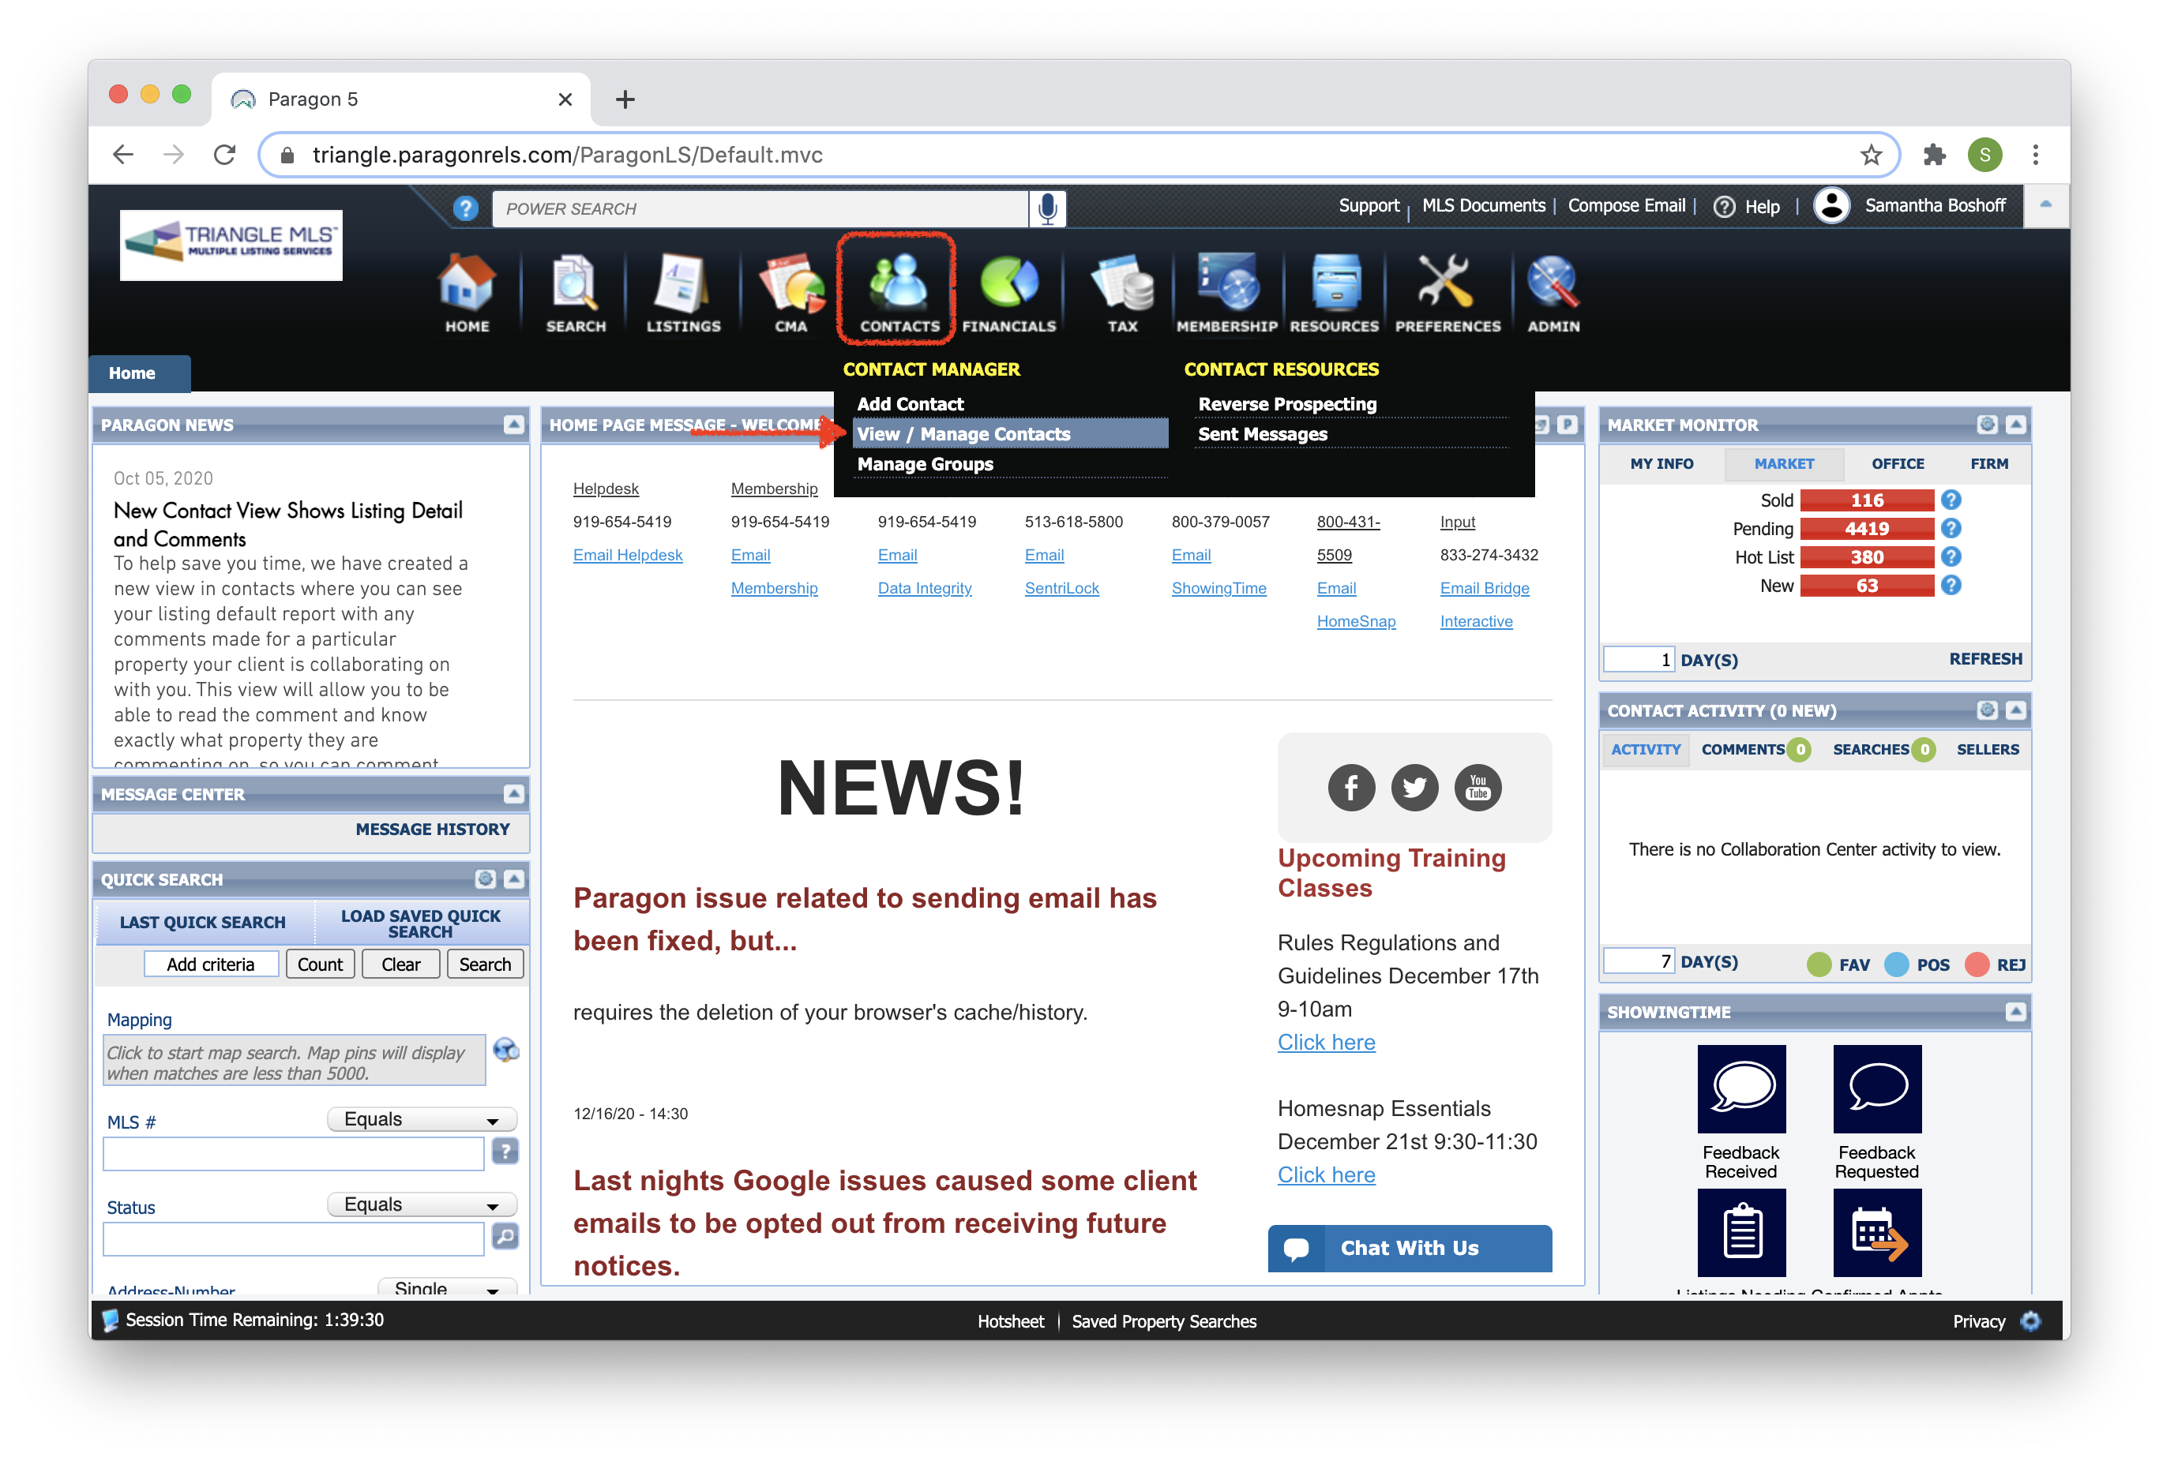Open the Quick Search settings gear icon
The image size is (2159, 1457).
[485, 878]
